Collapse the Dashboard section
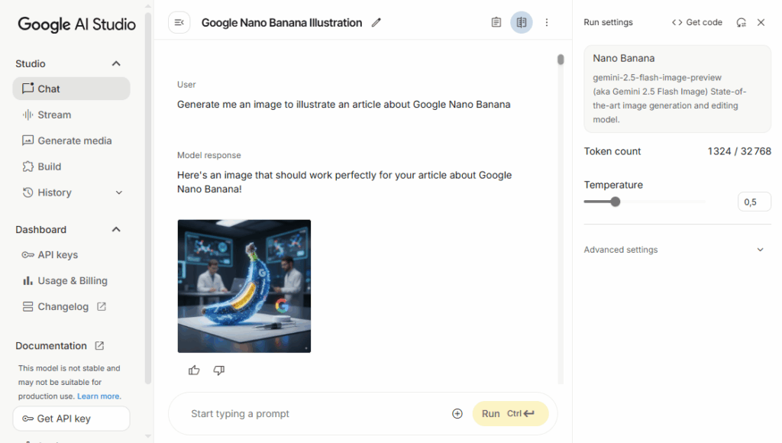Viewport: 782px width, 443px height. [x=116, y=230]
